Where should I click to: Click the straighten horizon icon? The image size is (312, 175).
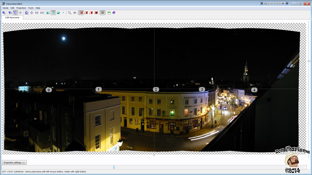pyautogui.click(x=37, y=12)
